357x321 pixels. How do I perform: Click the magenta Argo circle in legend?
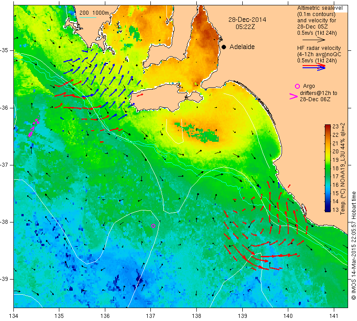297,86
